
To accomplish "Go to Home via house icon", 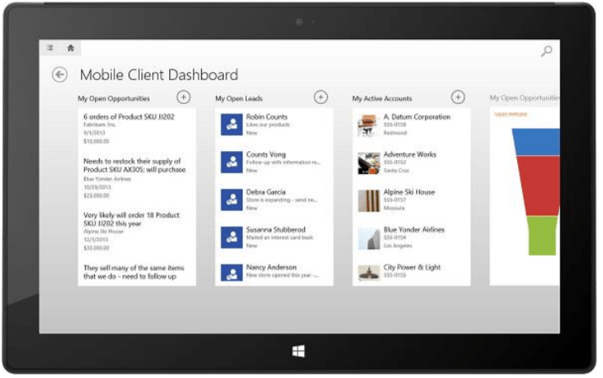I will coord(70,48).
